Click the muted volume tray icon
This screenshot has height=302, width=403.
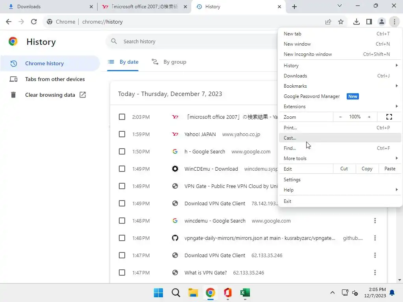(x=355, y=293)
